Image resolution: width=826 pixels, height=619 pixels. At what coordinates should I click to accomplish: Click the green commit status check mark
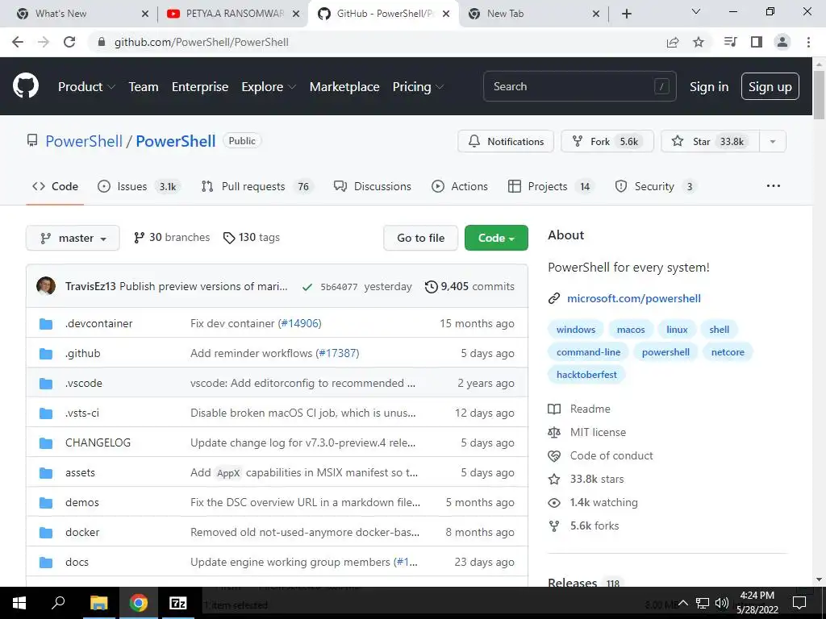[307, 287]
